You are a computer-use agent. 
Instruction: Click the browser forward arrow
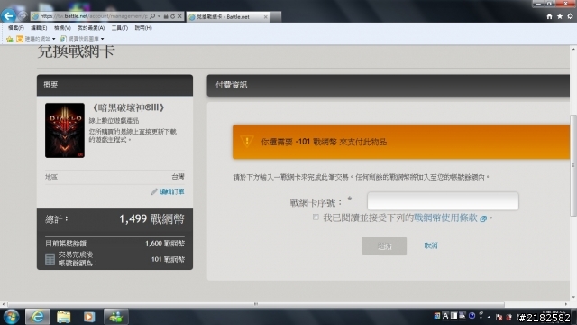[23, 16]
